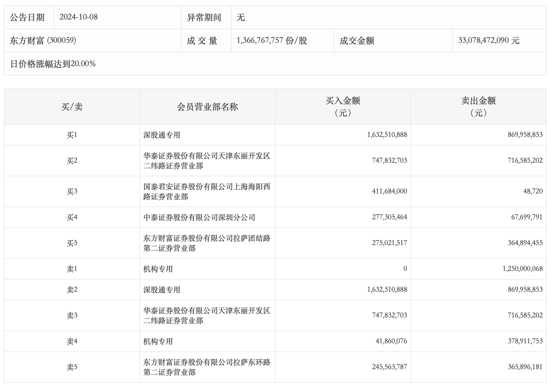Click the trading volume 1,366,767,757 份/股

(x=272, y=40)
